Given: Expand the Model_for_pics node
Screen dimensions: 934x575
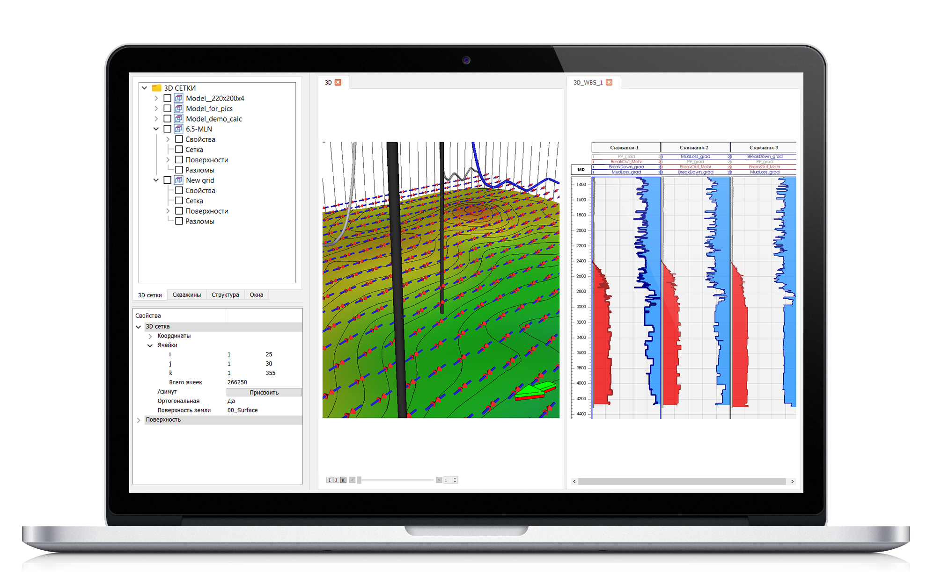Looking at the screenshot, I should 156,108.
